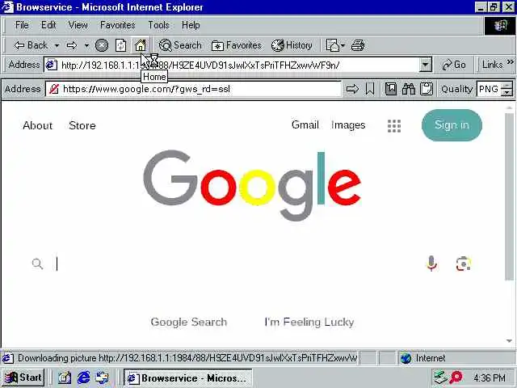Click the clipboard icon in Browservice bar
Viewport: 517px width, 388px height.
[427, 89]
